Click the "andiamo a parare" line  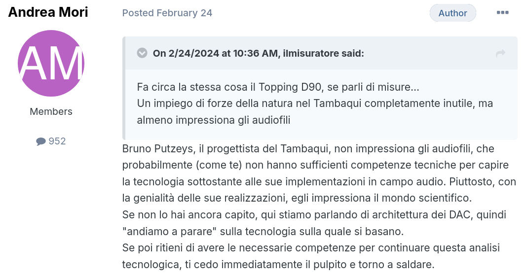pyautogui.click(x=263, y=231)
